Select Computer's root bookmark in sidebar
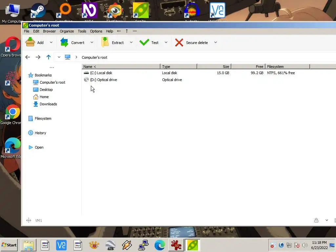Image resolution: width=336 pixels, height=252 pixels. pyautogui.click(x=52, y=82)
